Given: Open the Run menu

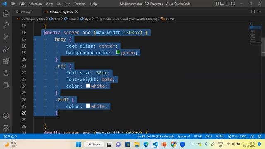Looking at the screenshot, I should point(67,4).
